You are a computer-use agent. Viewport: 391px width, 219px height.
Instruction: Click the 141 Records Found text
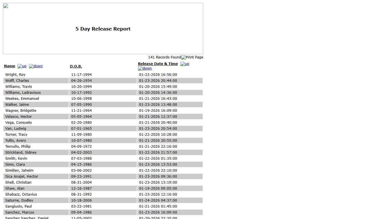point(164,57)
